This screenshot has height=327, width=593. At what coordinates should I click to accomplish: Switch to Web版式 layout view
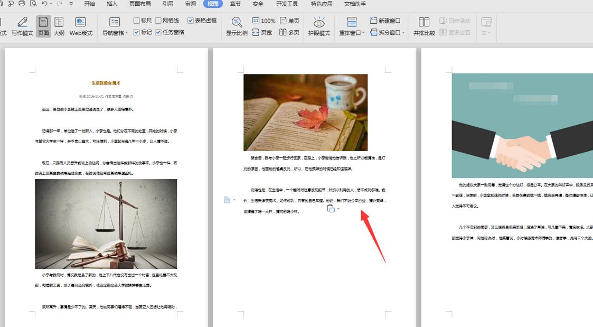[81, 26]
